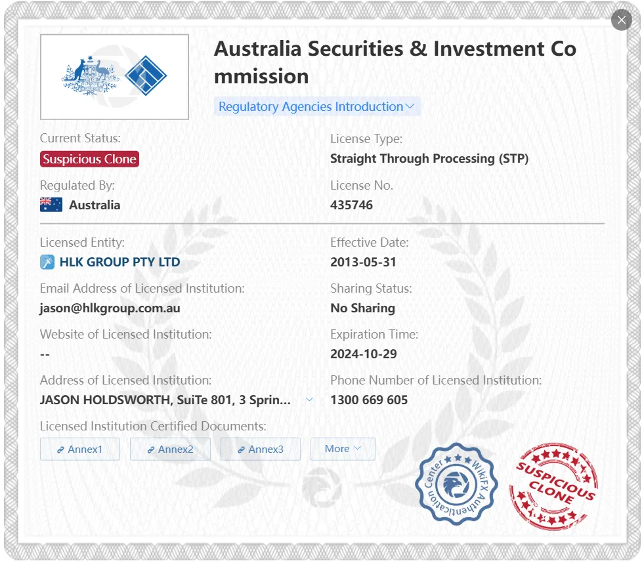Select the No Sharing status value
Image resolution: width=644 pixels, height=563 pixels.
pos(362,308)
